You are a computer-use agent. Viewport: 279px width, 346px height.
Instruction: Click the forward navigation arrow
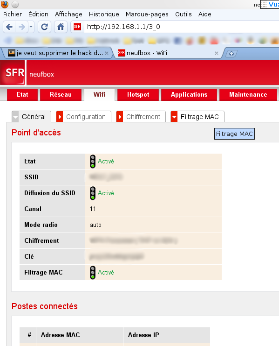coord(22,27)
